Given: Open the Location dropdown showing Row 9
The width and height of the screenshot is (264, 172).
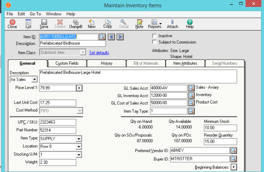Looking at the screenshot, I should click(79, 147).
